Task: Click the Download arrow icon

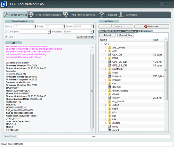Action: pos(121,15)
